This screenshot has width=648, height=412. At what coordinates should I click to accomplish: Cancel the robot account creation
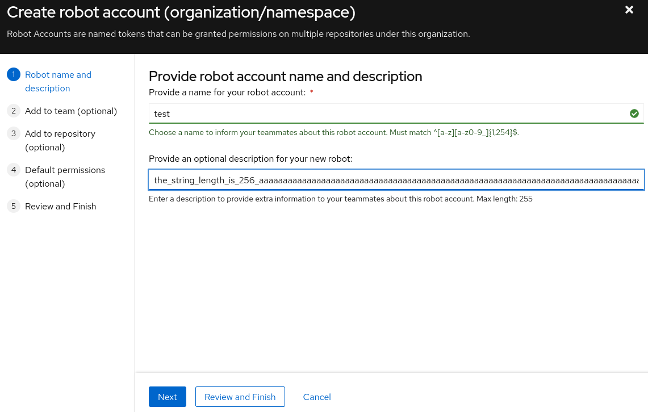pyautogui.click(x=317, y=397)
